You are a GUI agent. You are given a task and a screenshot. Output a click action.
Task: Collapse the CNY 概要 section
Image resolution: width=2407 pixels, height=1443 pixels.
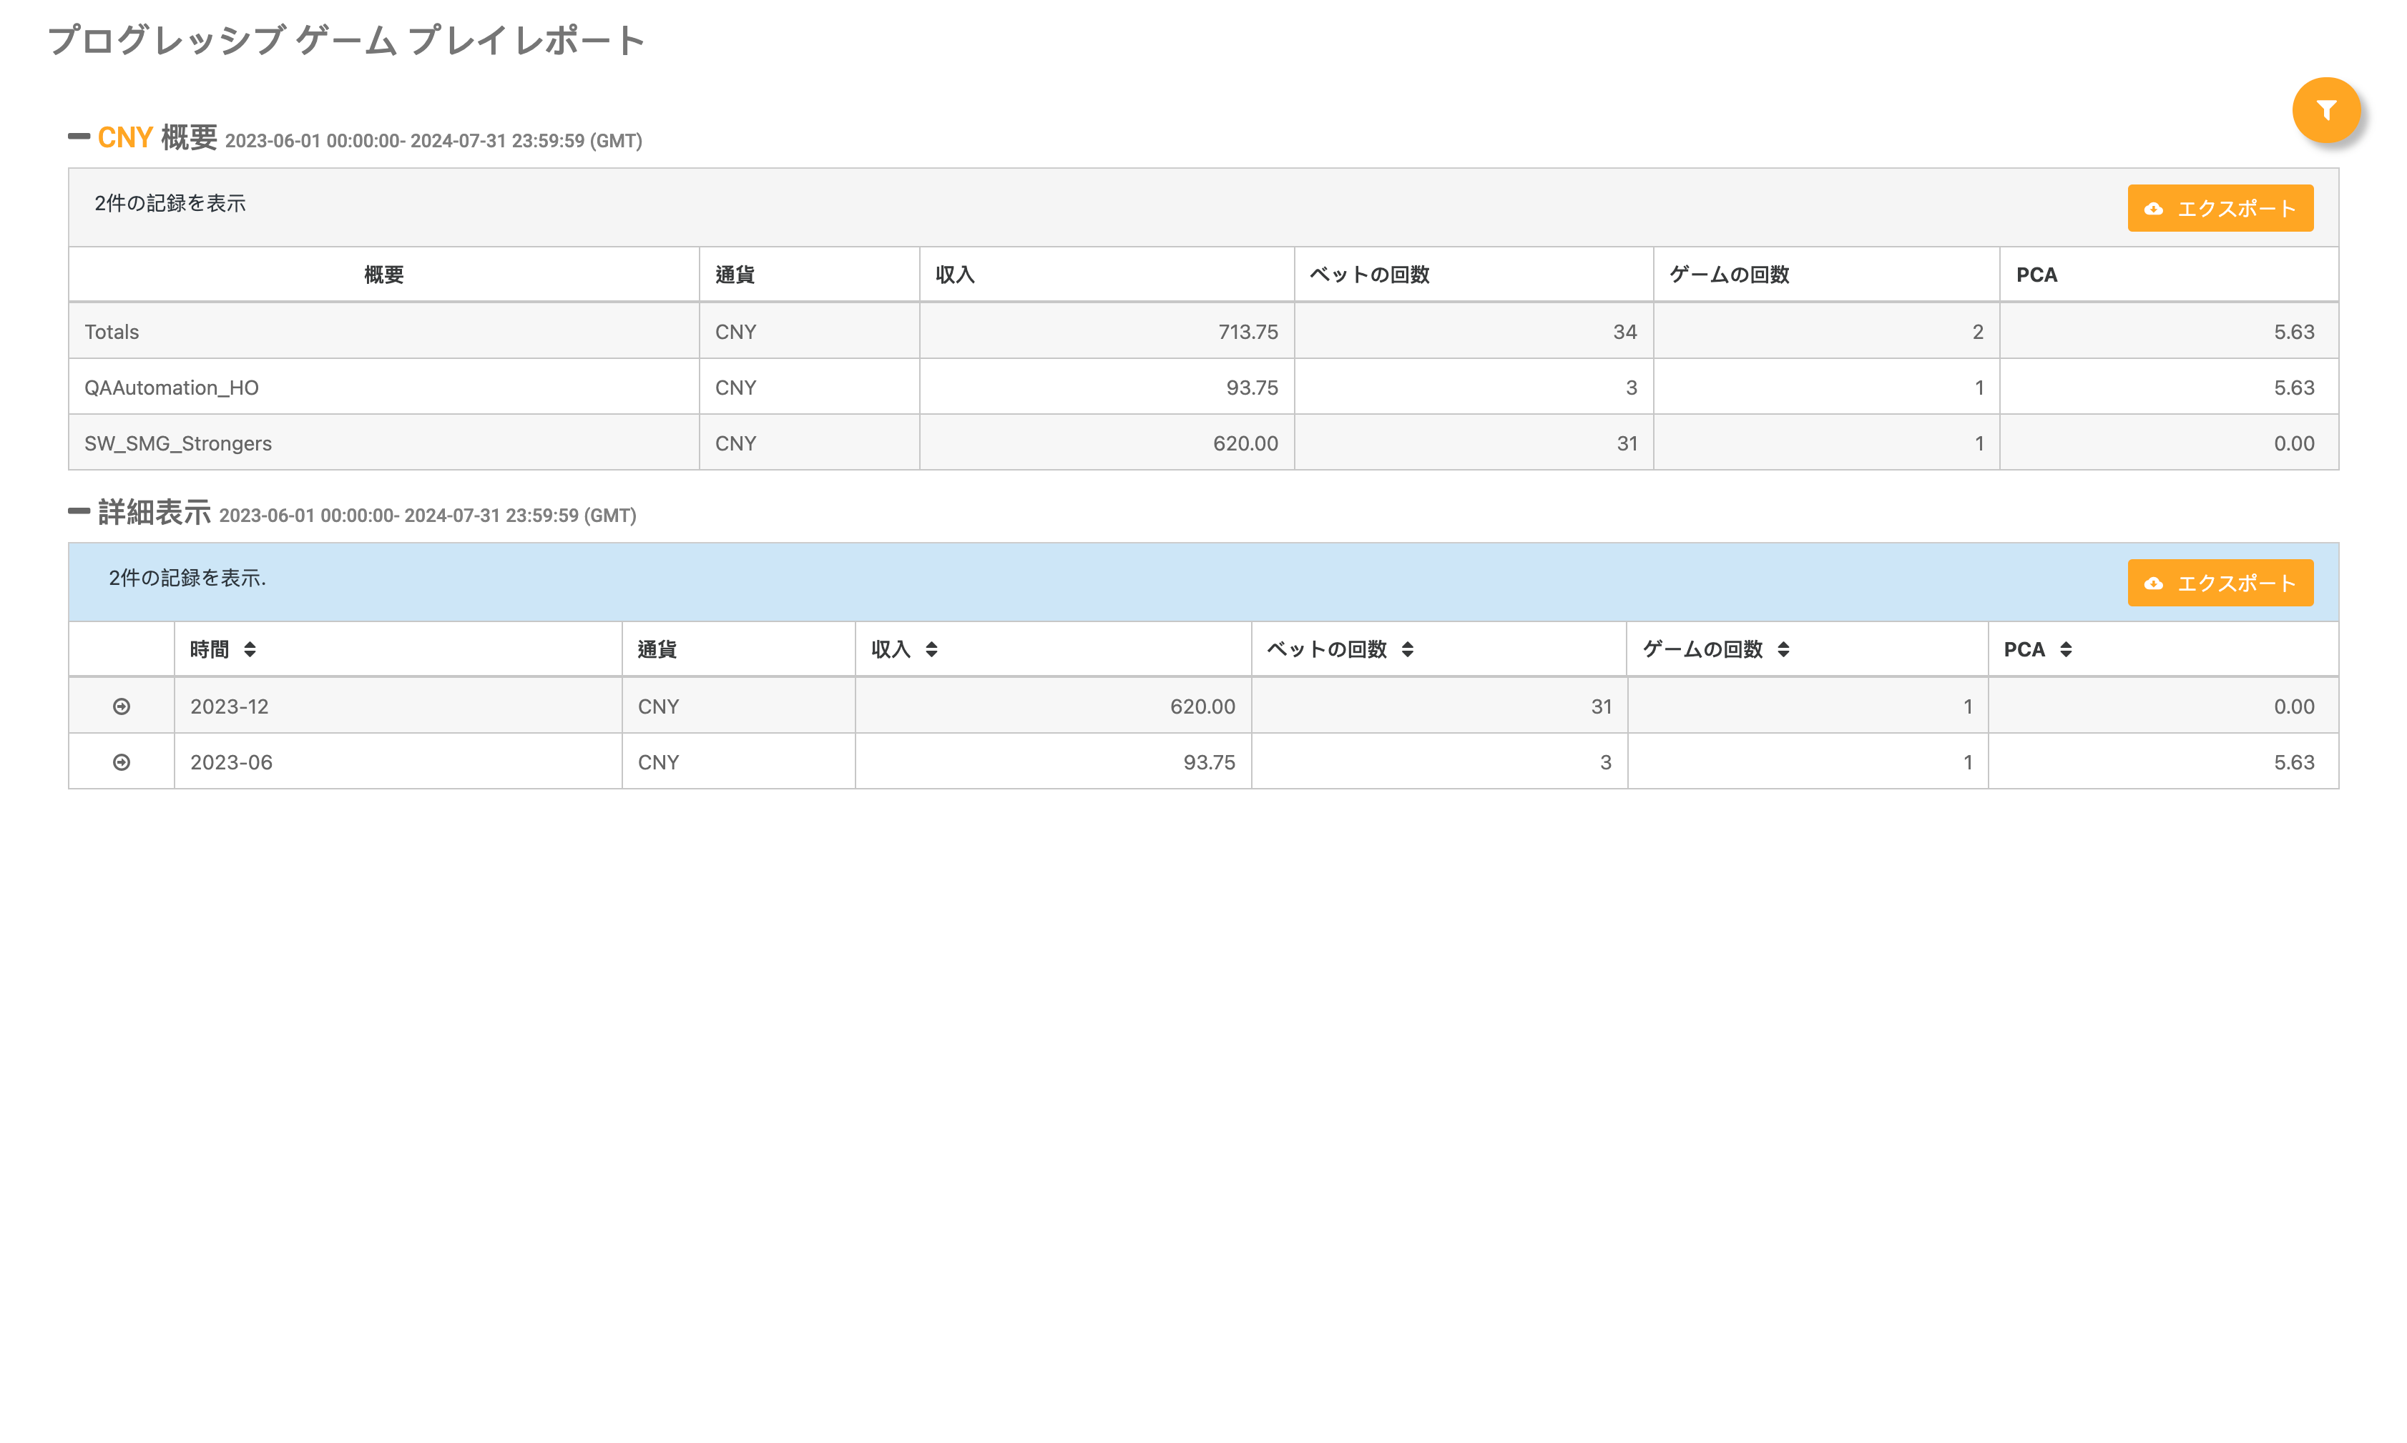pyautogui.click(x=79, y=136)
